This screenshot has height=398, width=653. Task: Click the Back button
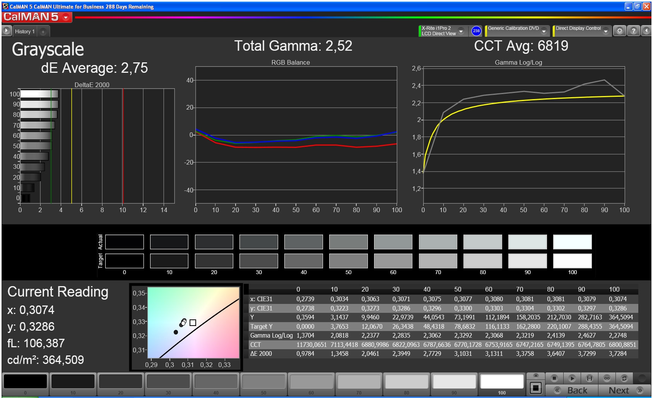tap(572, 390)
